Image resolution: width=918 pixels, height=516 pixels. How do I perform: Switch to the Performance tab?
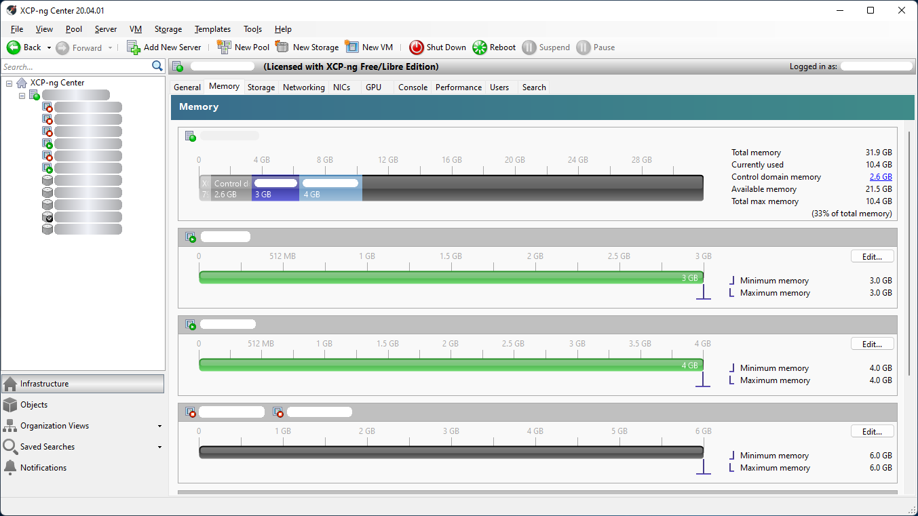pos(459,87)
